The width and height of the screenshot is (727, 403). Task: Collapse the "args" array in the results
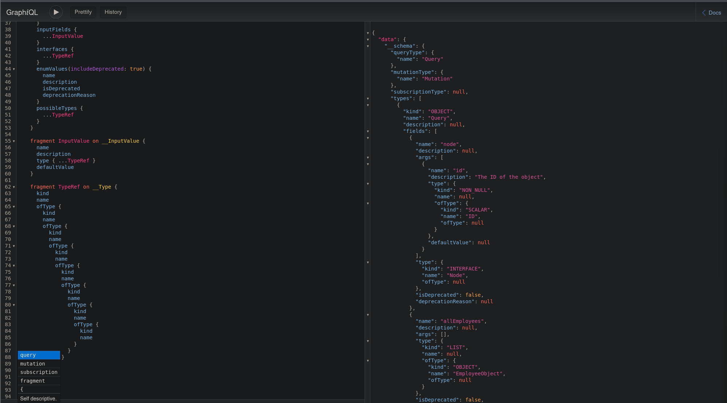point(368,158)
